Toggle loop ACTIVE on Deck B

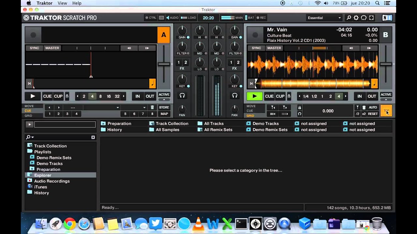pos(386,95)
